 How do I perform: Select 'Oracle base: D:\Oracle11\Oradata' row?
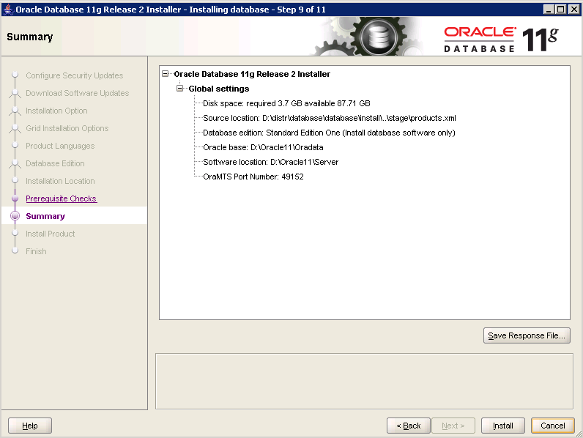tap(263, 147)
